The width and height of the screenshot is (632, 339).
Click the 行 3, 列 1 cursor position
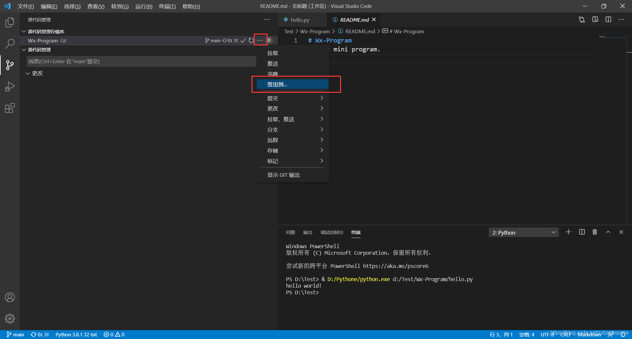coord(501,334)
